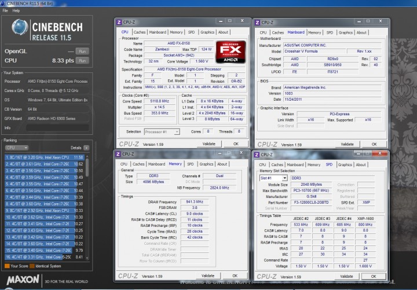Viewport: 417px width, 290px height.
Task: Run the OpenGL benchmark
Action: pos(82,52)
